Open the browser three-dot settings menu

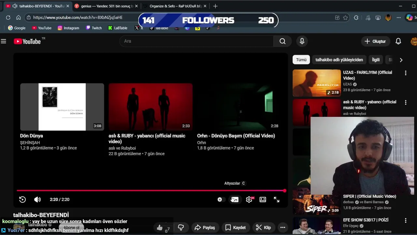tap(399, 18)
